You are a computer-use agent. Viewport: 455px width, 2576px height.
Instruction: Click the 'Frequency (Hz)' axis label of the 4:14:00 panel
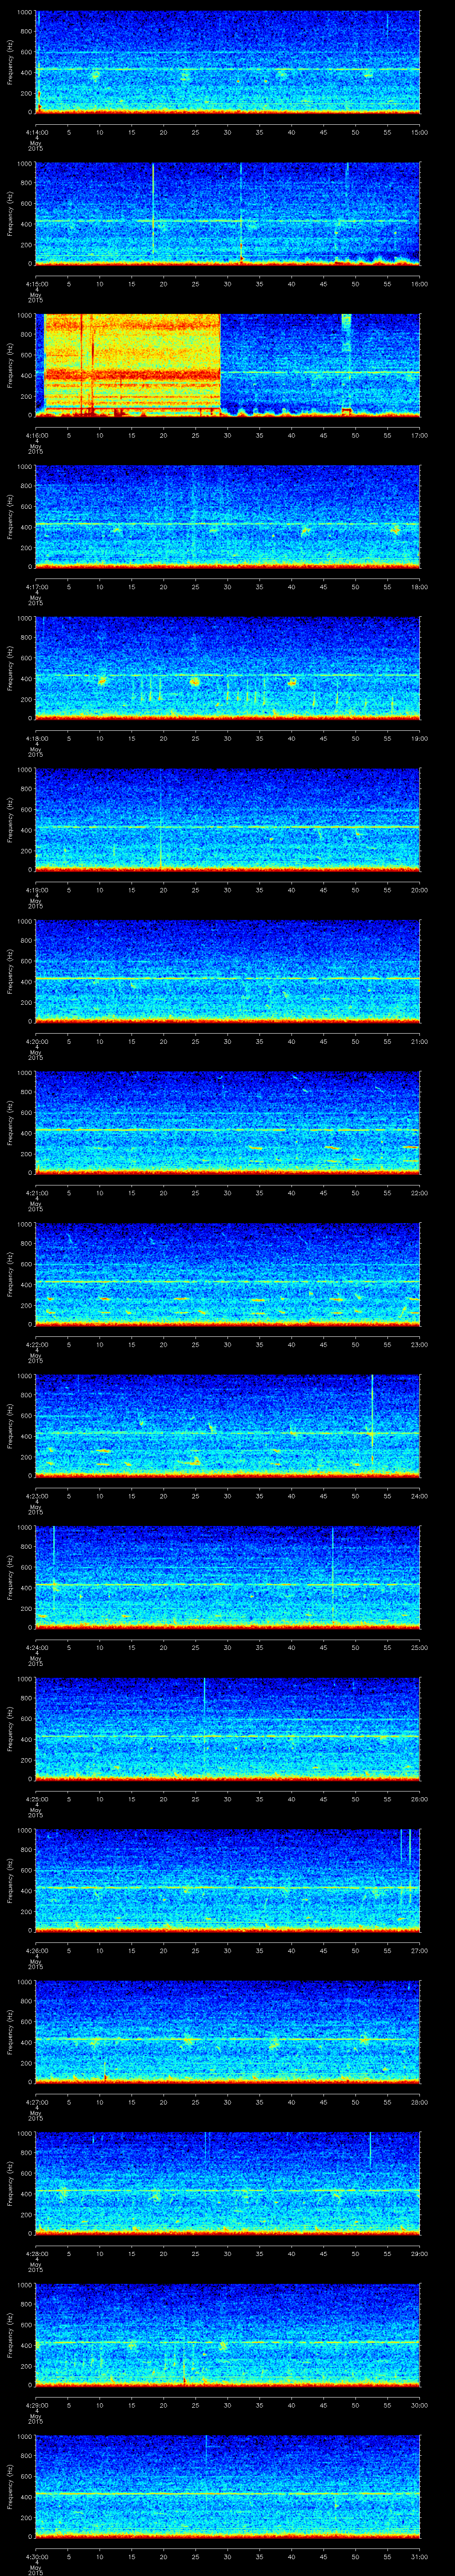(x=10, y=62)
